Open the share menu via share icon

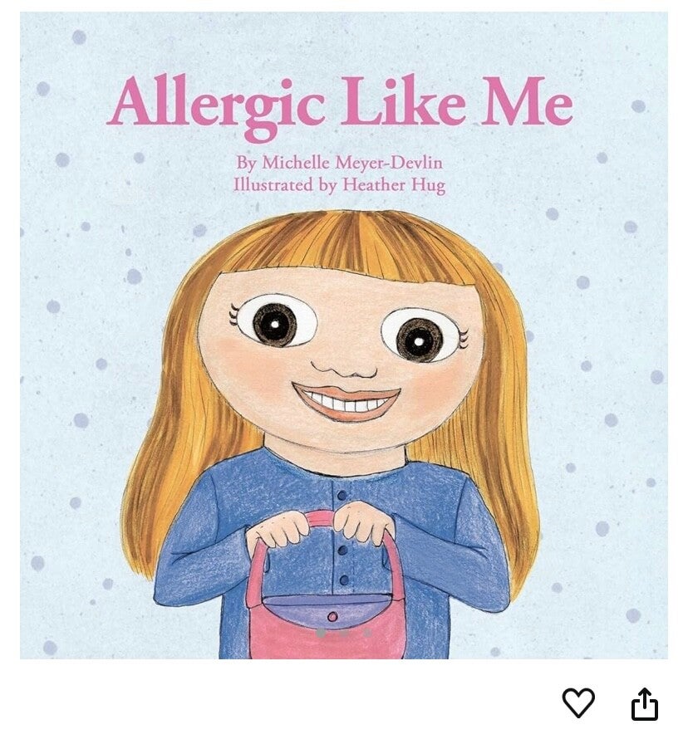click(645, 702)
